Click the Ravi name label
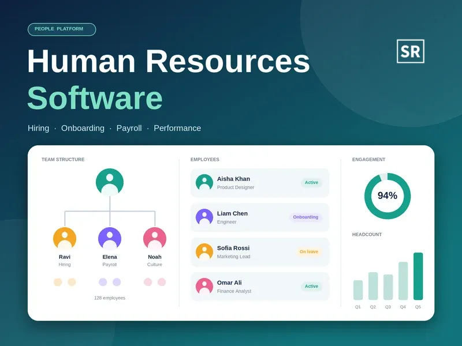The width and height of the screenshot is (462, 346). pos(65,257)
